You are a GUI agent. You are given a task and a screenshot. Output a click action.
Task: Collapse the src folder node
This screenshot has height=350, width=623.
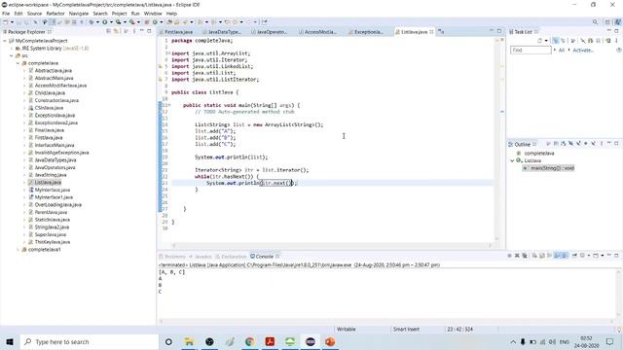11,56
